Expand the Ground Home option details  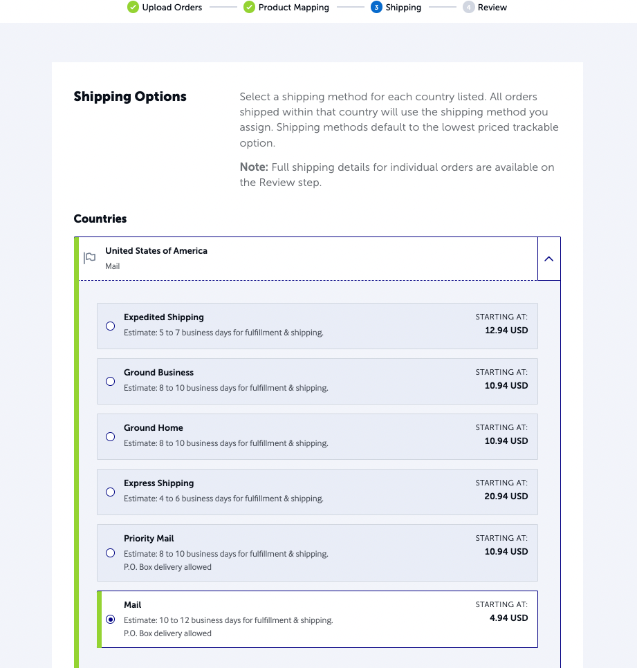pyautogui.click(x=110, y=436)
